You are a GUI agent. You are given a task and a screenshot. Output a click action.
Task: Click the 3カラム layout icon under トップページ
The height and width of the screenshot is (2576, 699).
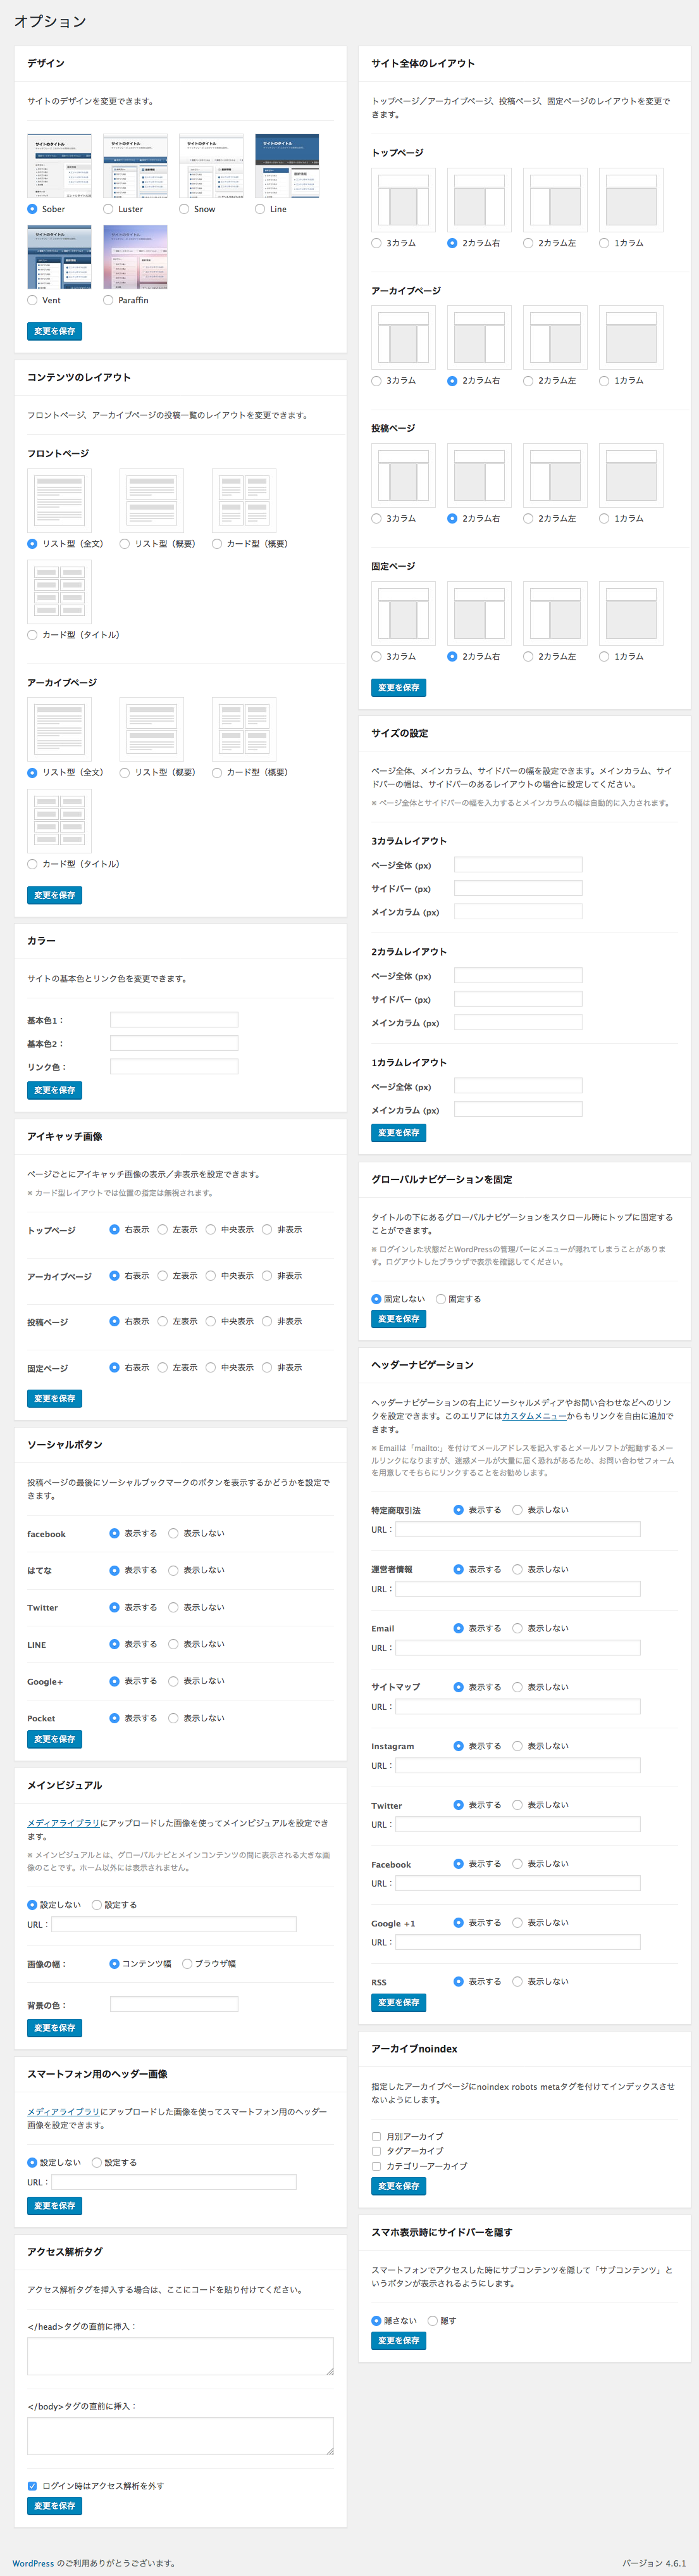402,200
